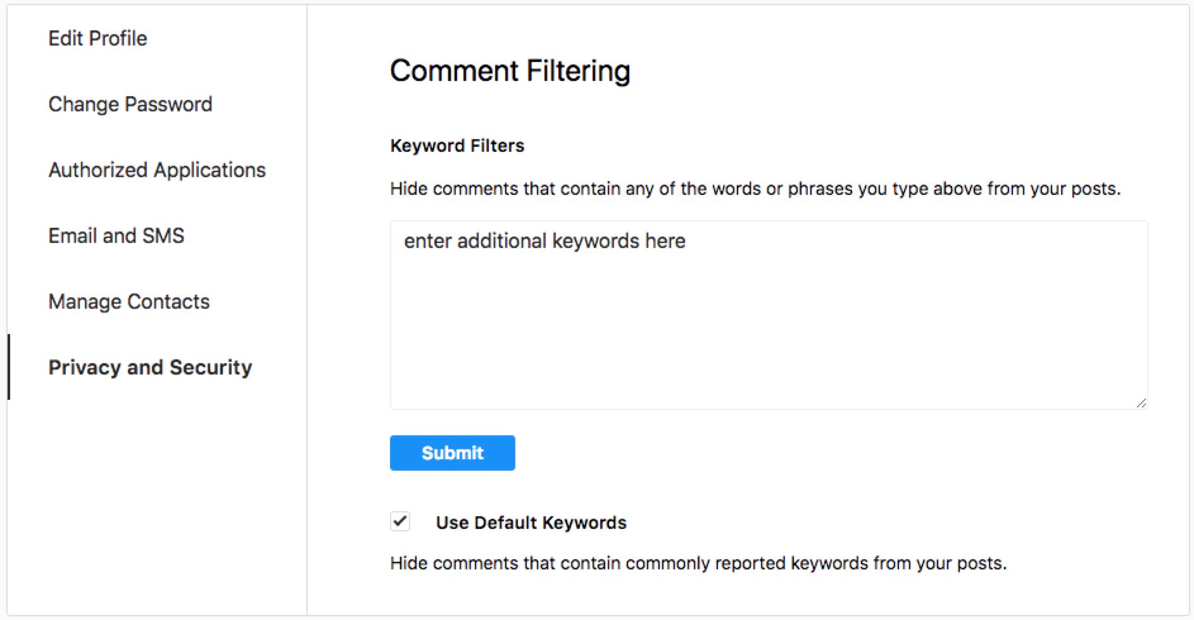Open the Edit Profile section

(97, 39)
